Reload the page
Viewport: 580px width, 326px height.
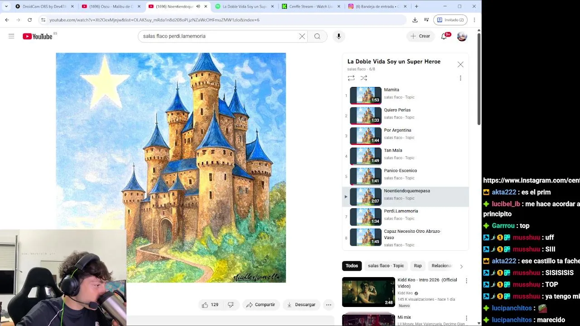(29, 20)
